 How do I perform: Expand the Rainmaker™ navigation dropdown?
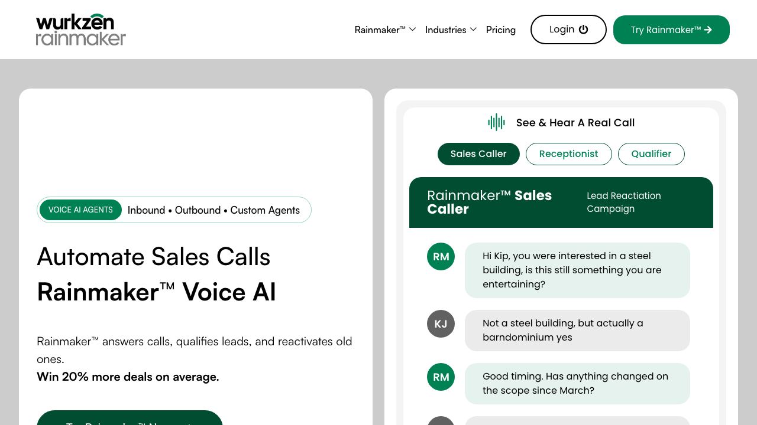[385, 30]
